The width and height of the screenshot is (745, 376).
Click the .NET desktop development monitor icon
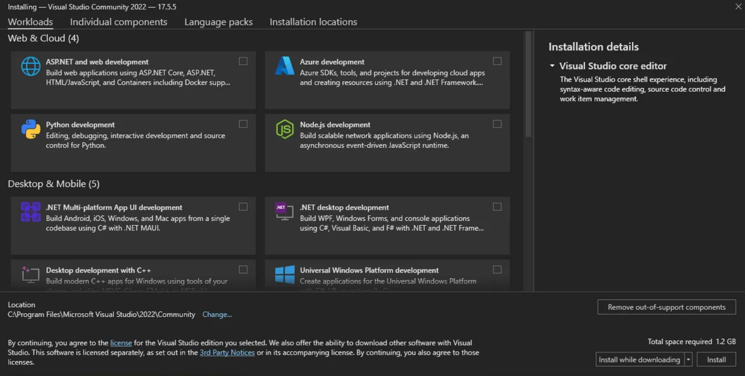(284, 211)
